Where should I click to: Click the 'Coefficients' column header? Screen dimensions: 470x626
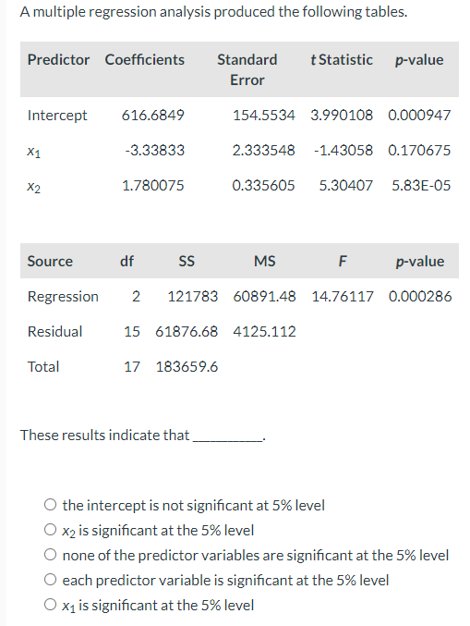(x=145, y=59)
